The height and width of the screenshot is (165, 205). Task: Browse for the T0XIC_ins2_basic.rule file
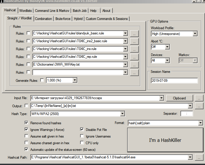coord(134,41)
